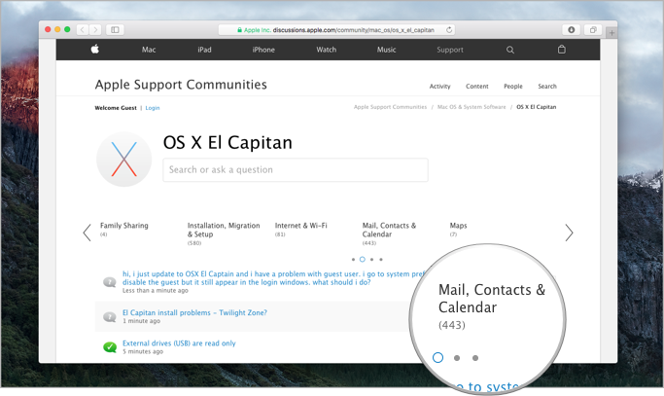This screenshot has width=664, height=396.
Task: Open the Family Sharing category
Action: click(124, 226)
